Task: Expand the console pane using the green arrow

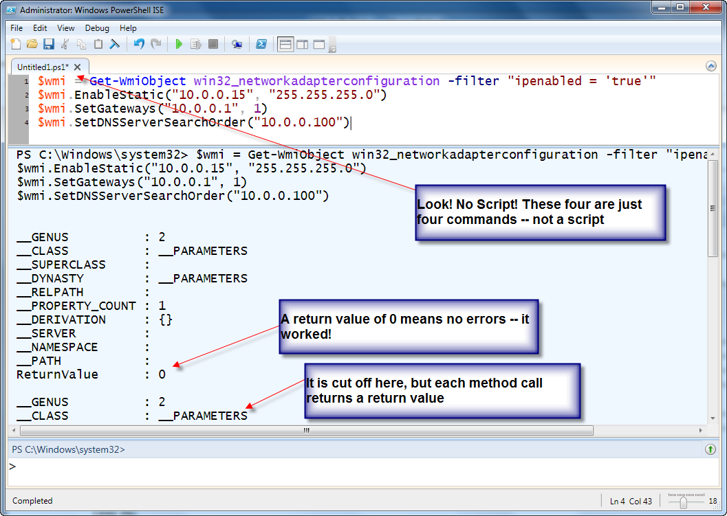Action: tap(710, 449)
